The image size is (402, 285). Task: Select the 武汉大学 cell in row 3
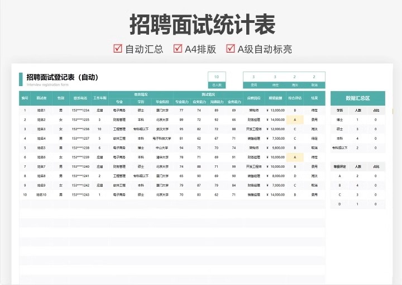(162, 129)
